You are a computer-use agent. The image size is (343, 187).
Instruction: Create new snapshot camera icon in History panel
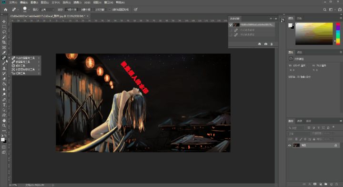265,44
